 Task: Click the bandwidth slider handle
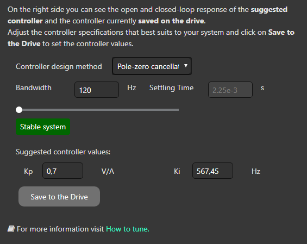pos(19,110)
